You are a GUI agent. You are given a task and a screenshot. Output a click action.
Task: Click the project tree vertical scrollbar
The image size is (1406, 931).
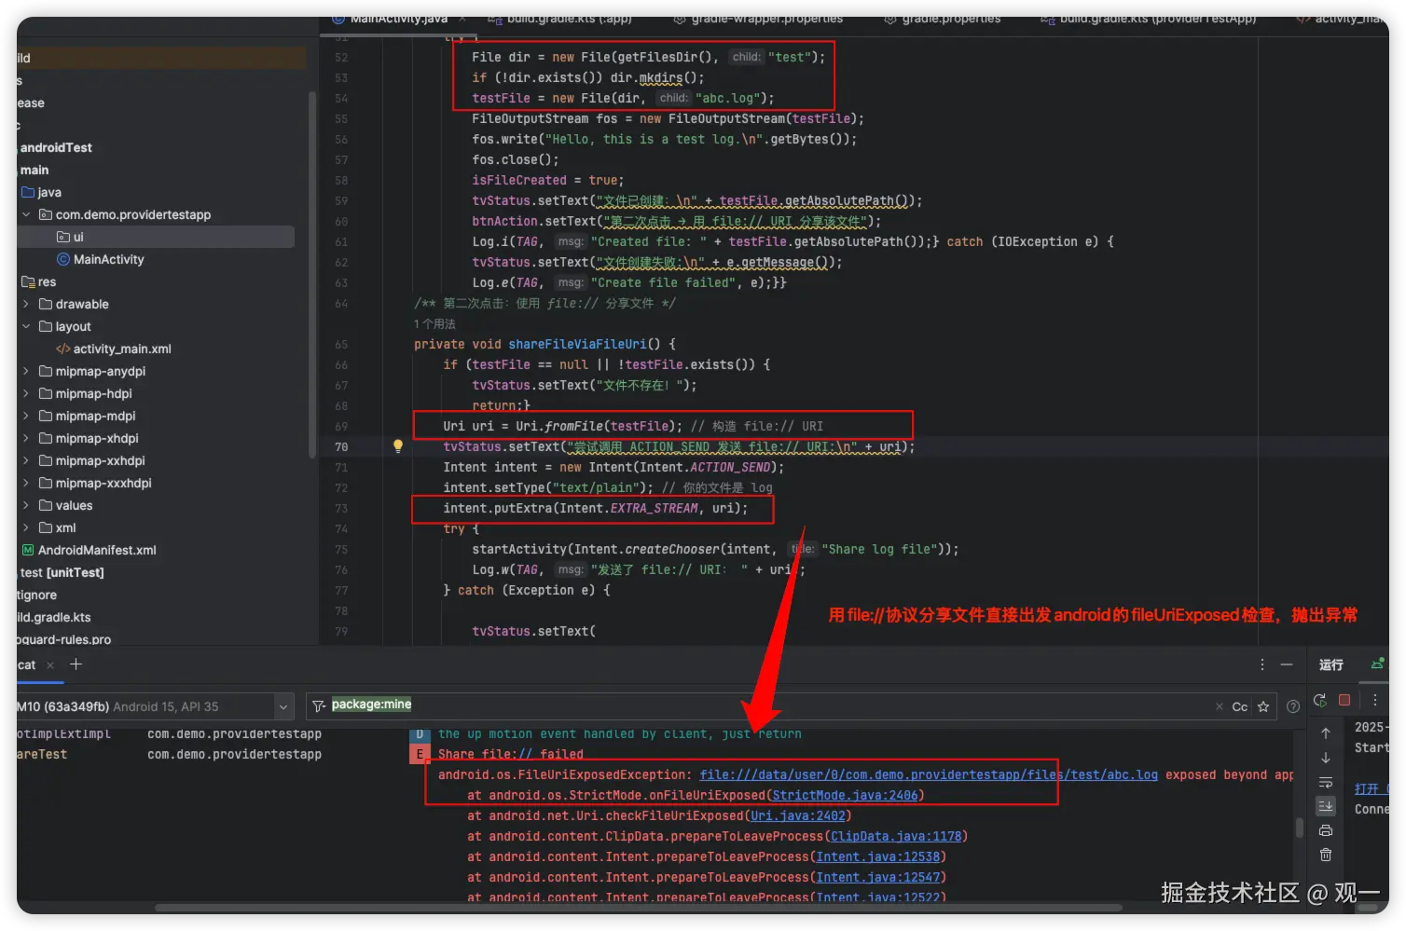[x=312, y=275]
